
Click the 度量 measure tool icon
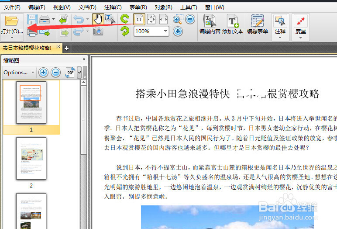[x=300, y=21]
